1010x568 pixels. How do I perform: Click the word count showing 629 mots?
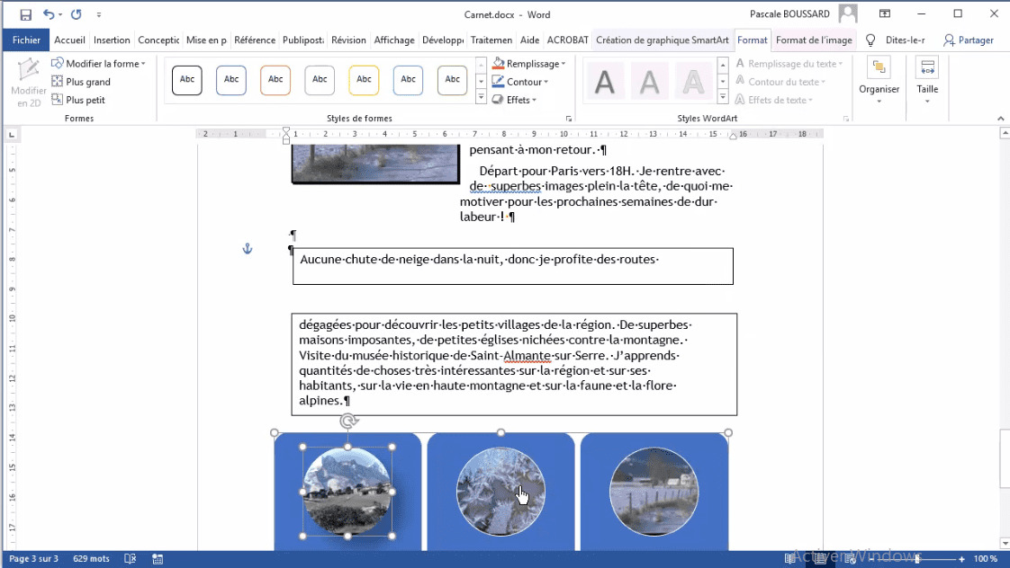[x=91, y=558]
